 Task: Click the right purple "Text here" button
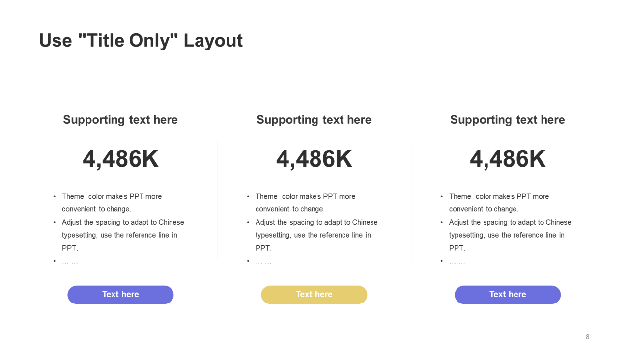[x=508, y=295]
